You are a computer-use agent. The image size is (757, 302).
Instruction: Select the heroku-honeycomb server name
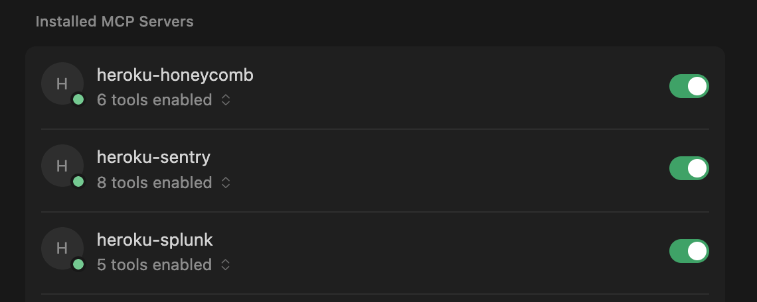175,75
